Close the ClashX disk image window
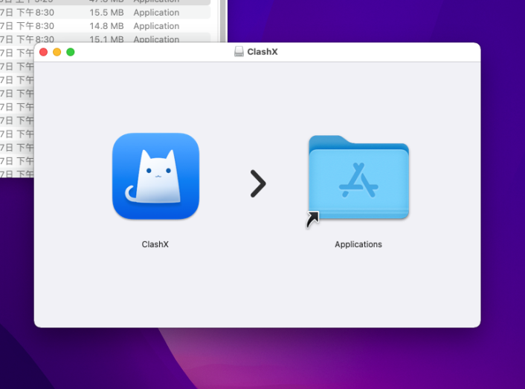Screen dimensions: 525x389 pos(44,52)
